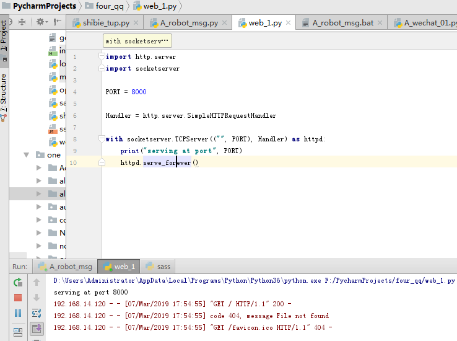Fold the with block at line 8
The height and width of the screenshot is (341, 457).
click(x=102, y=139)
